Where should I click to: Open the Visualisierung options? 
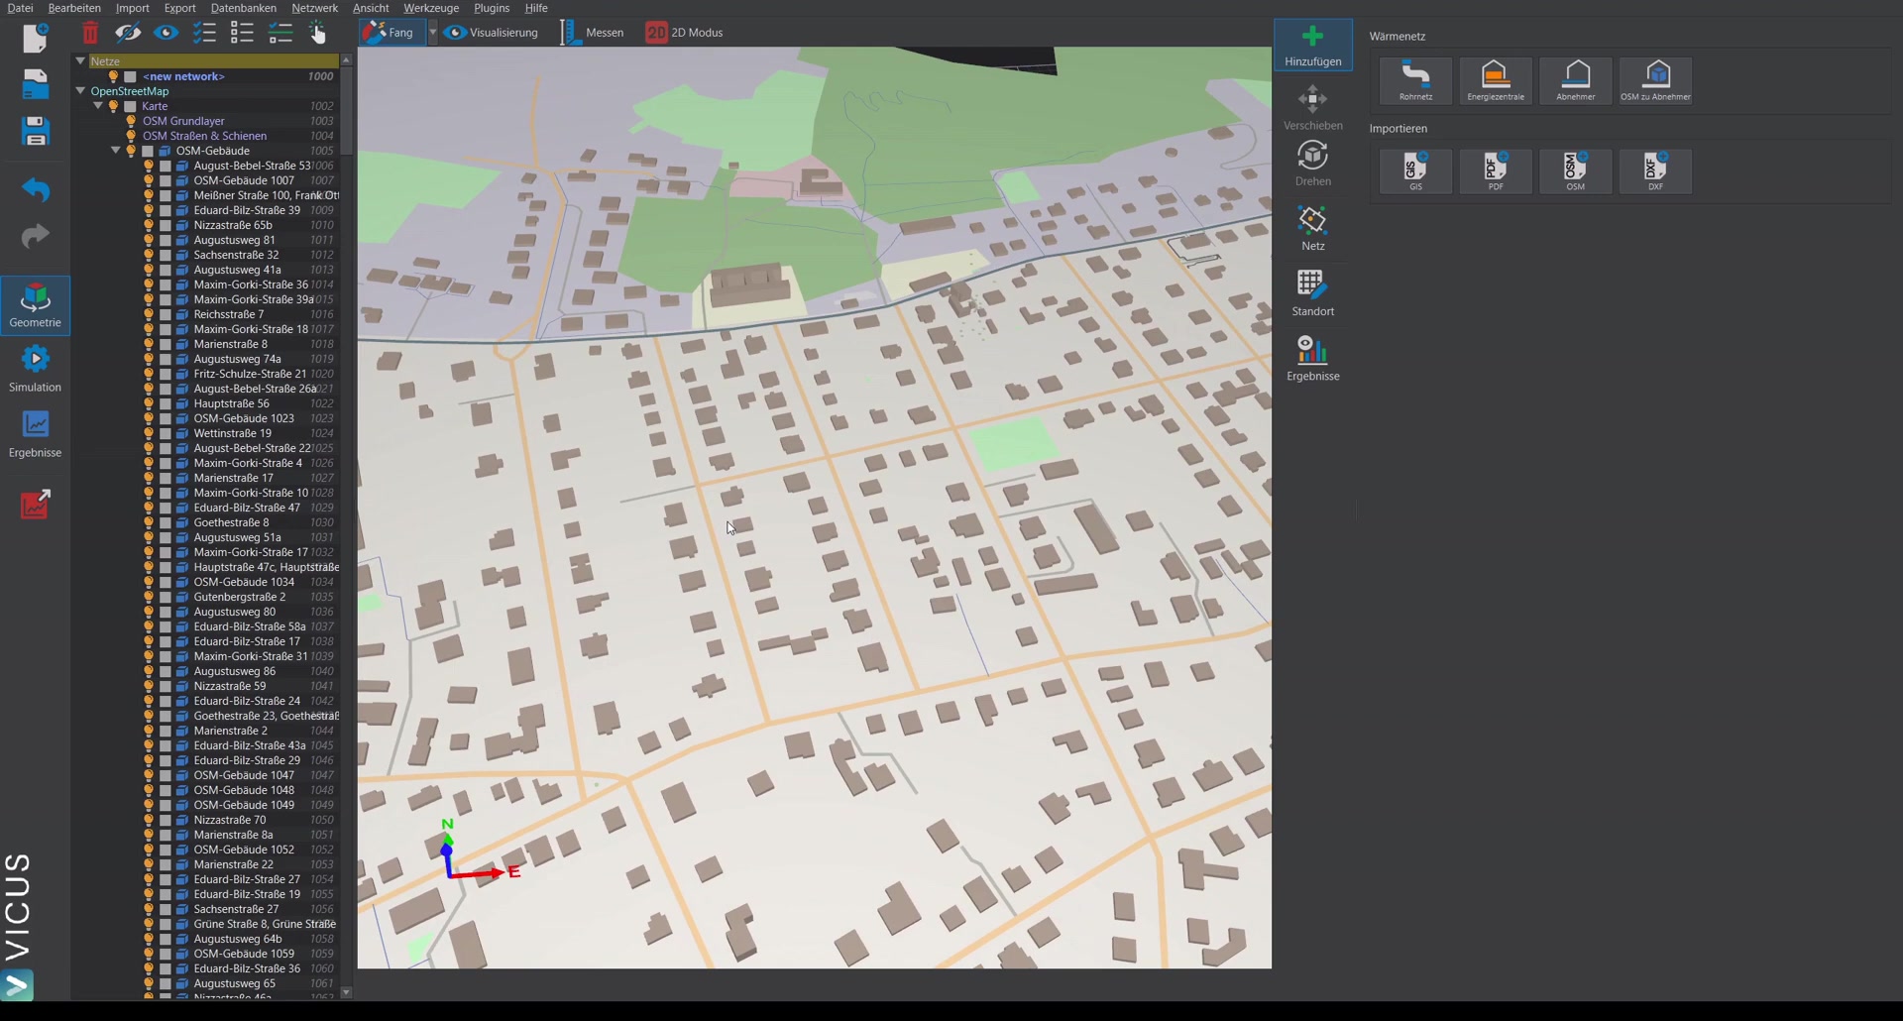pos(492,33)
